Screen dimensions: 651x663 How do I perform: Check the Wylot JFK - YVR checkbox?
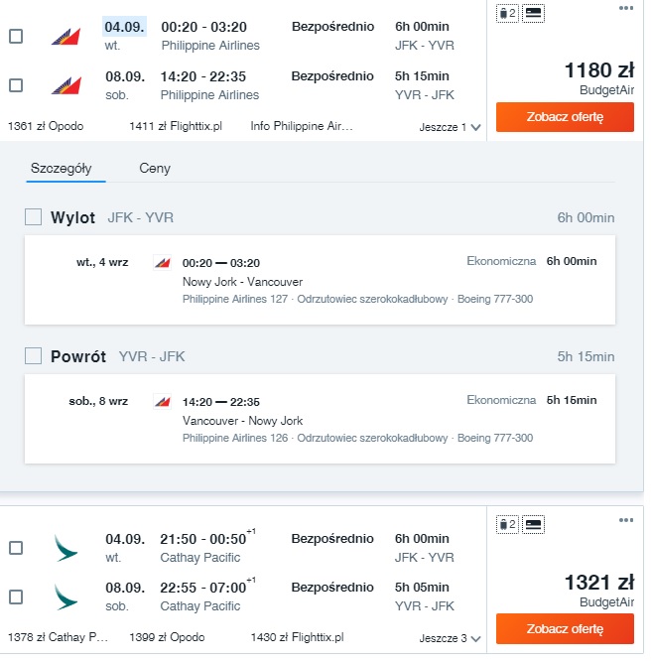[x=34, y=219]
